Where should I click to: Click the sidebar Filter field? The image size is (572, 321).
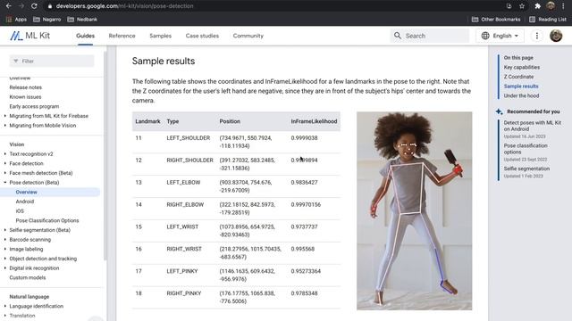pos(52,62)
